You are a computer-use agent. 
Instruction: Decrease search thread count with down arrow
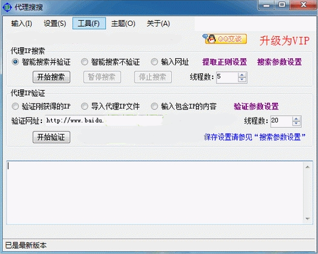(x=242, y=80)
